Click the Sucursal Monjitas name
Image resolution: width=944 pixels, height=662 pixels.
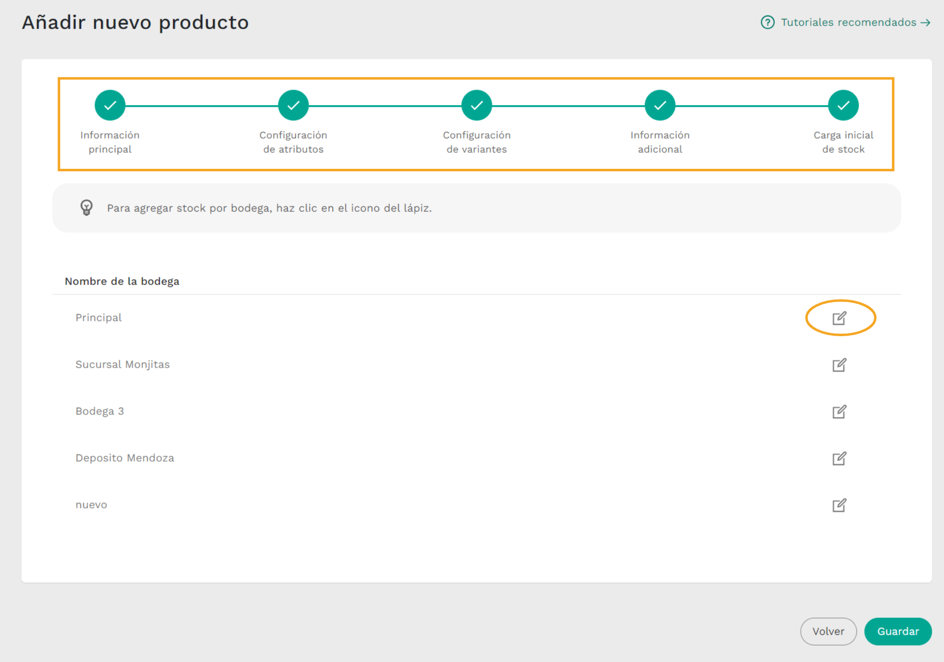123,365
